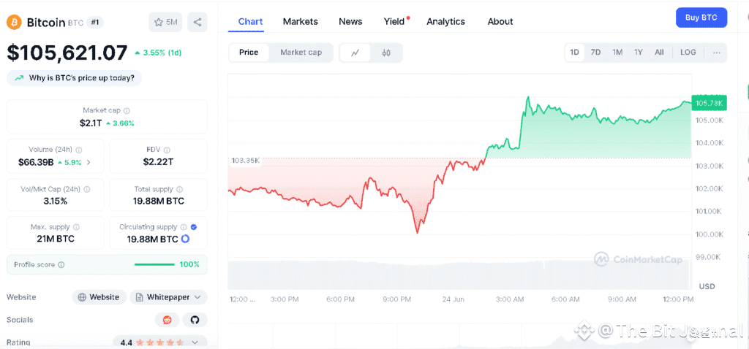Toggle chart to Market cap view
Screen dimensions: 749x349
301,53
